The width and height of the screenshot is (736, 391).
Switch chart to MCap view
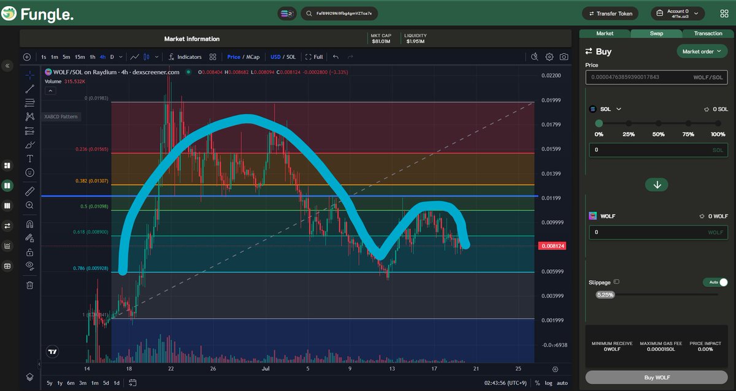253,57
